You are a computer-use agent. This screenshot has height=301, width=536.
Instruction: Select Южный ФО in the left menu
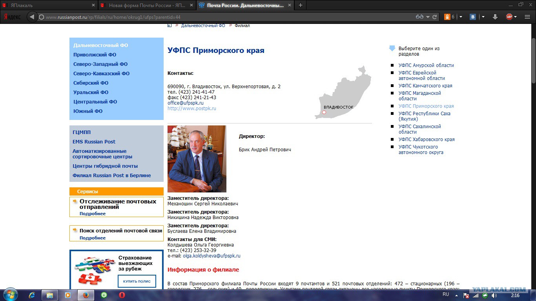[88, 111]
